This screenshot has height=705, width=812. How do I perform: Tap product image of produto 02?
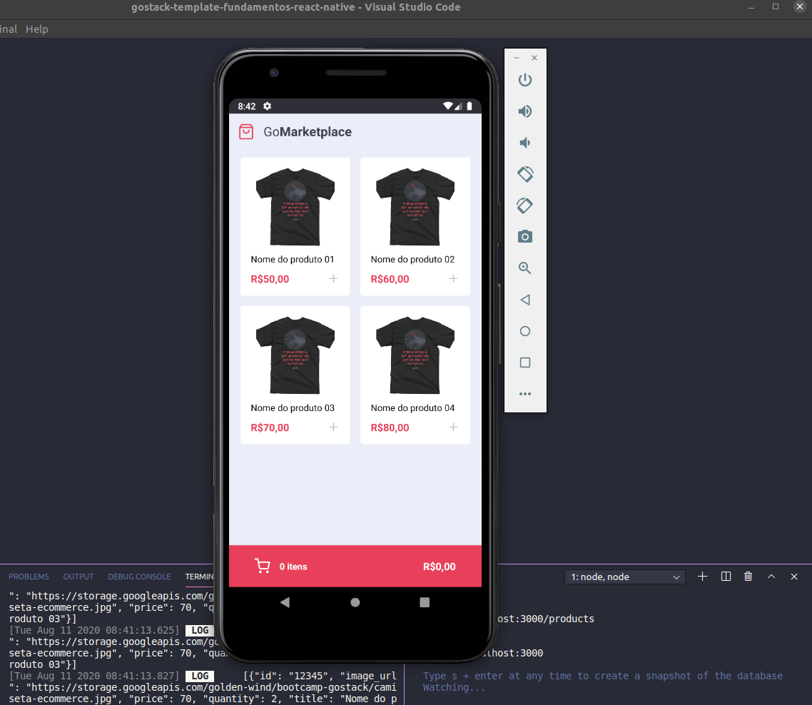pyautogui.click(x=415, y=206)
